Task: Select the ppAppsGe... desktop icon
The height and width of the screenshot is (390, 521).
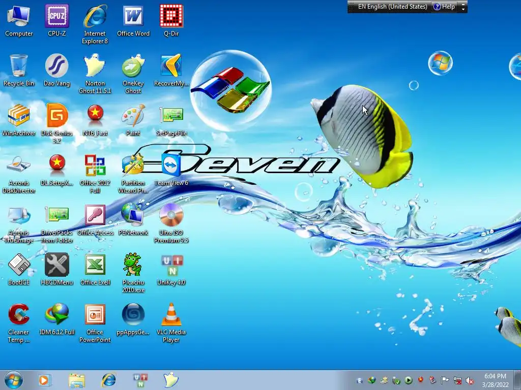Action: (x=133, y=319)
